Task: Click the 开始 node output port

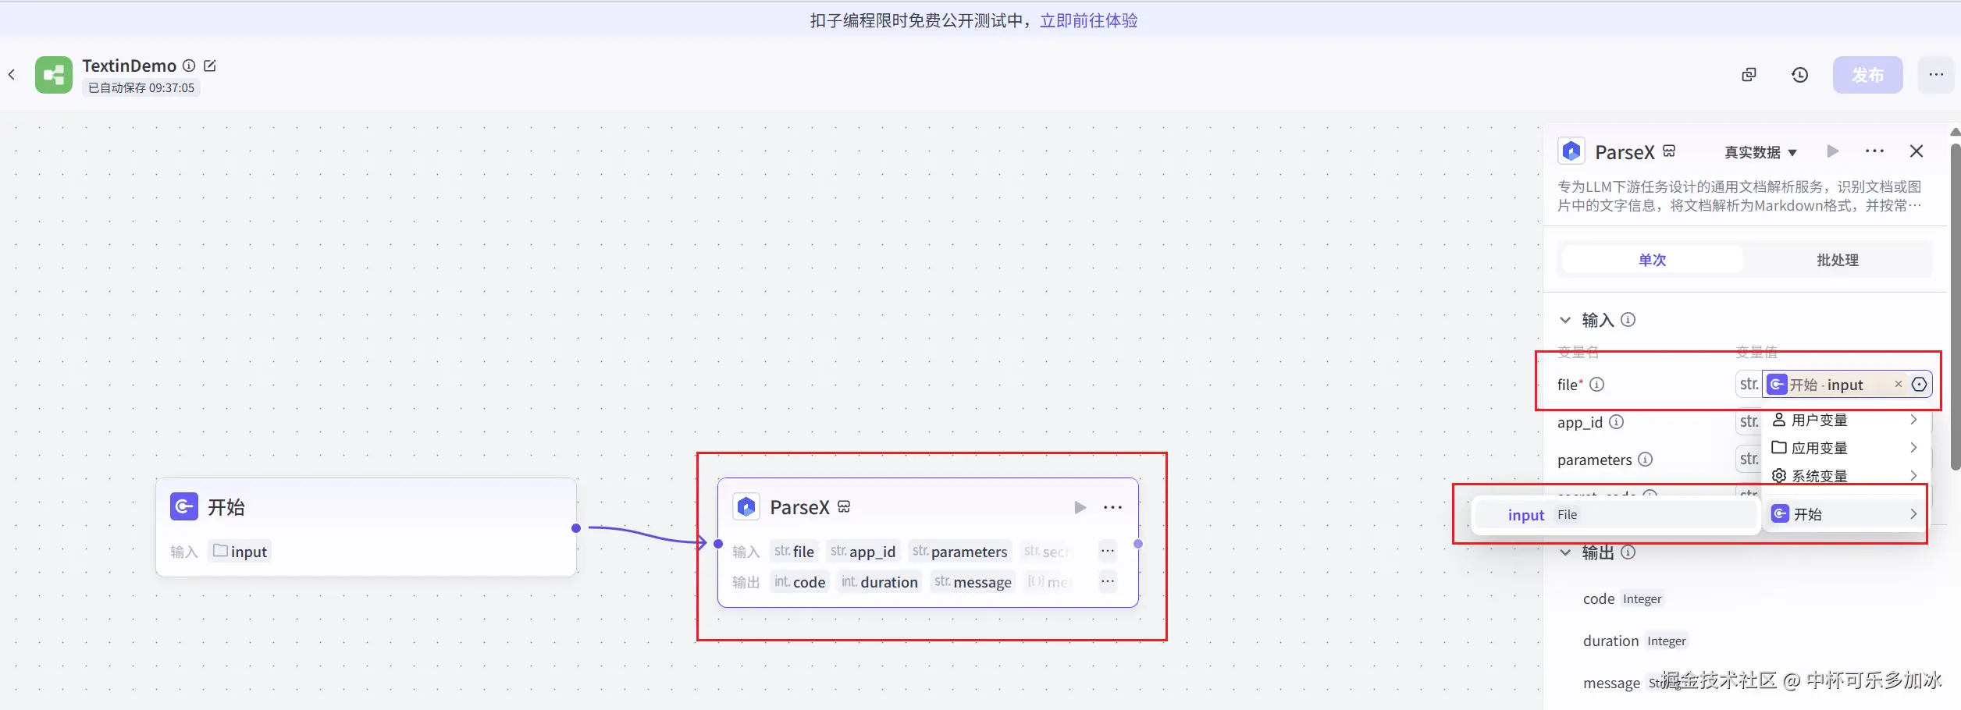Action: click(x=576, y=528)
